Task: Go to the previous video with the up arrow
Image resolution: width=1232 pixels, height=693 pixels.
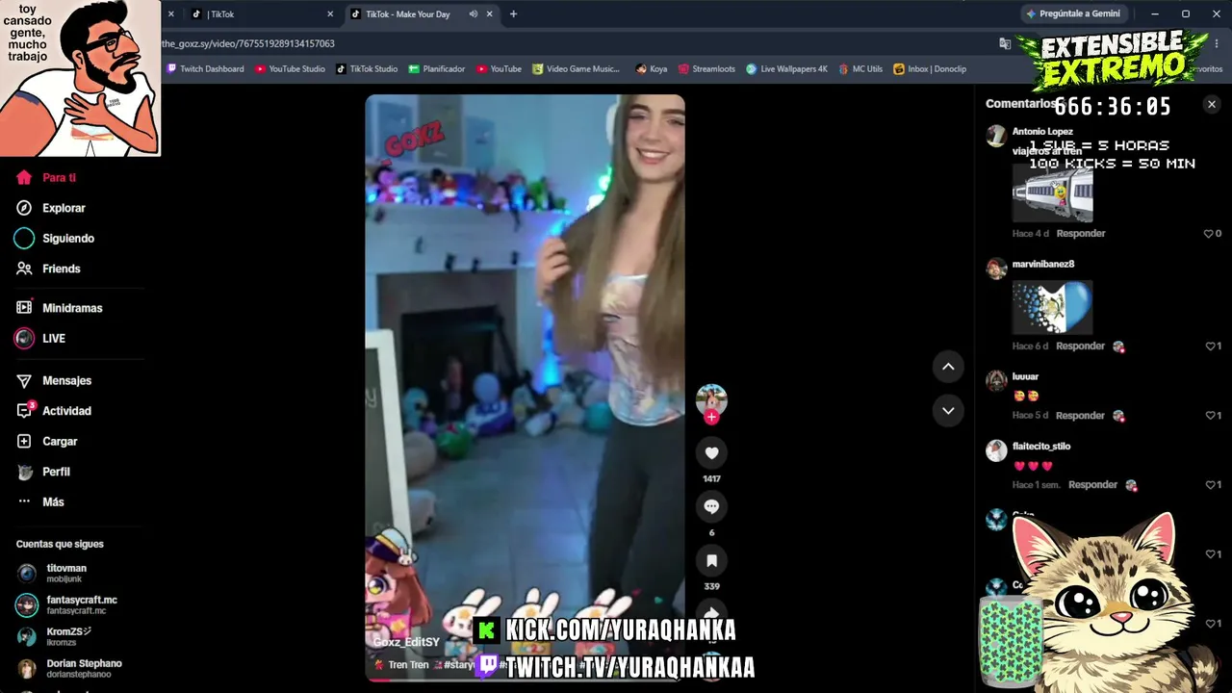Action: pos(948,367)
